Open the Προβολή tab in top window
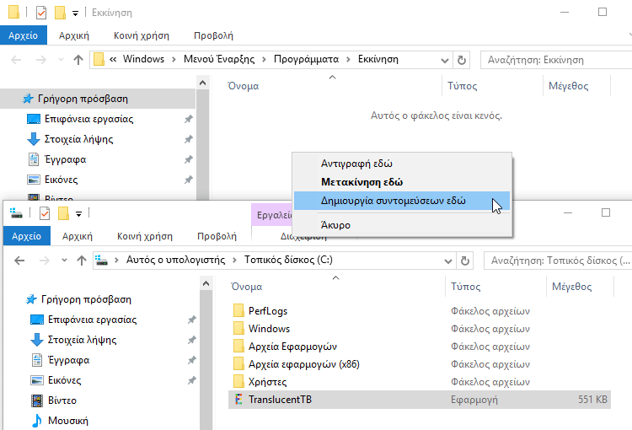This screenshot has width=632, height=430. point(213,35)
